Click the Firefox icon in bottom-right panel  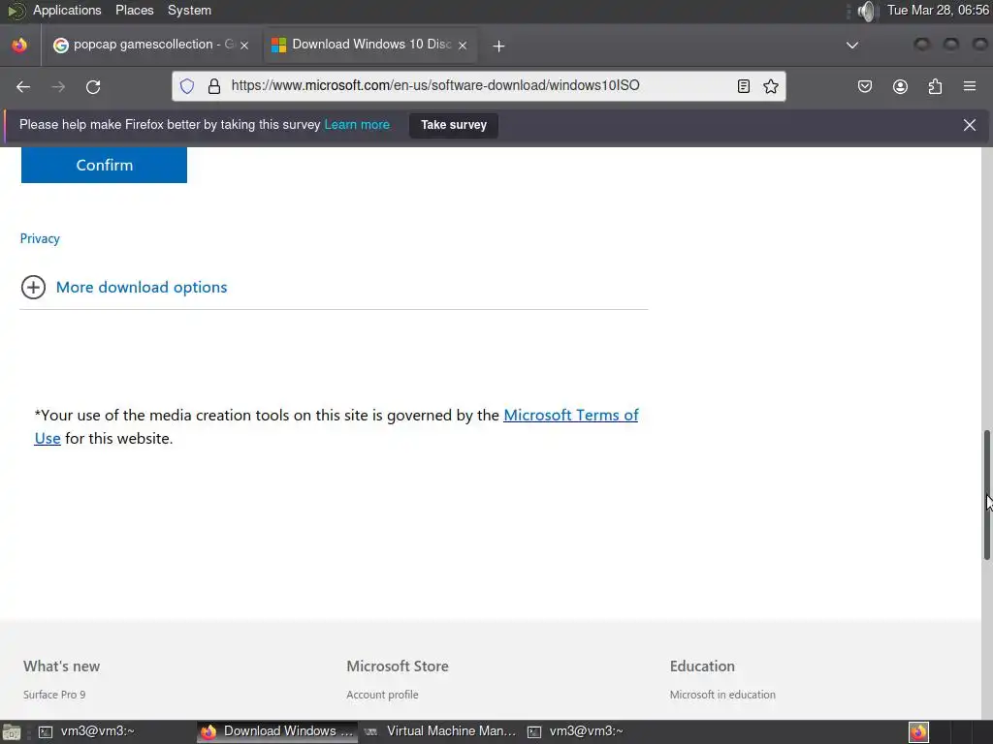919,732
